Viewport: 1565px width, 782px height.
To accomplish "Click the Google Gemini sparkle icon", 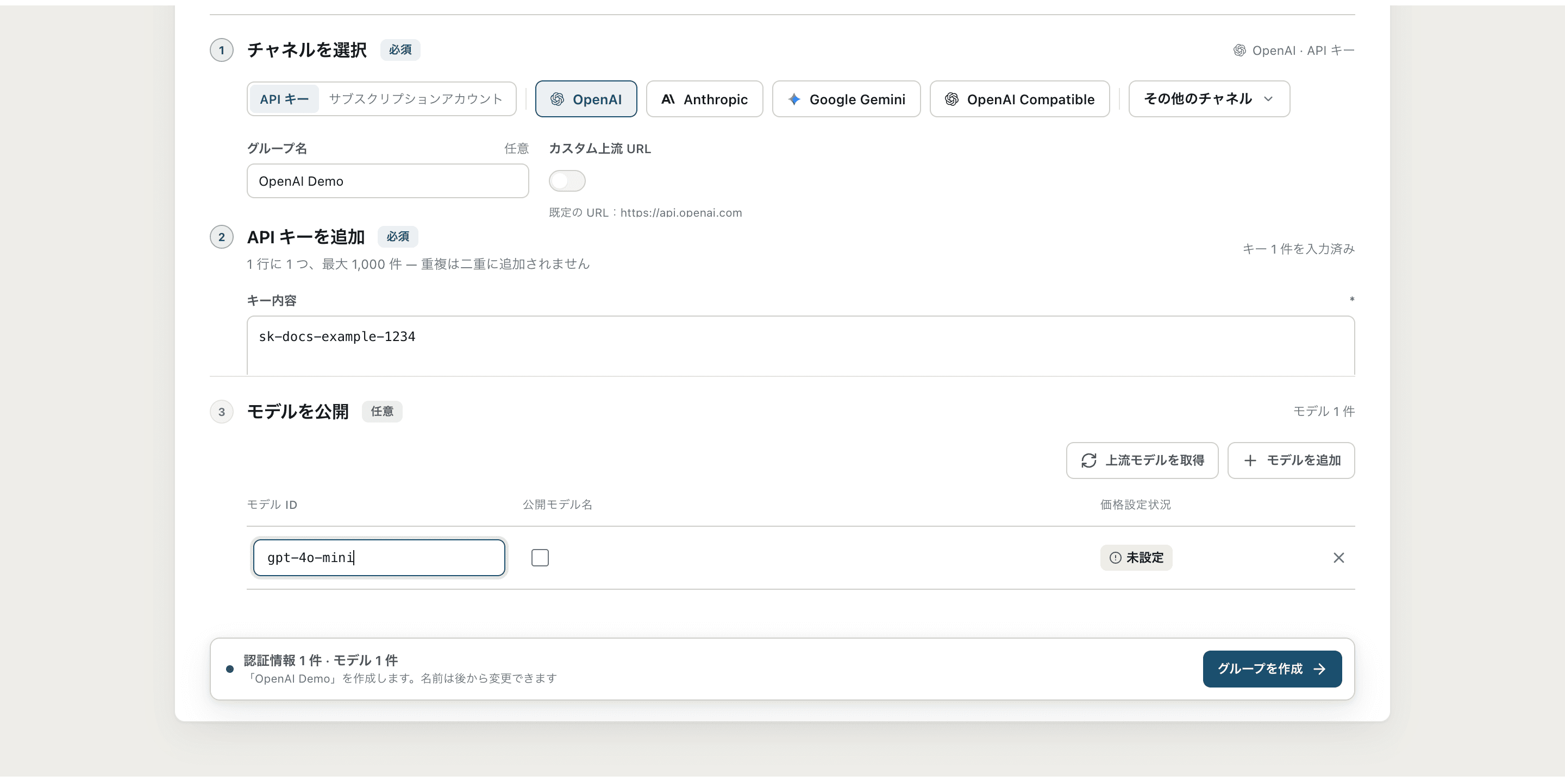I will click(794, 99).
